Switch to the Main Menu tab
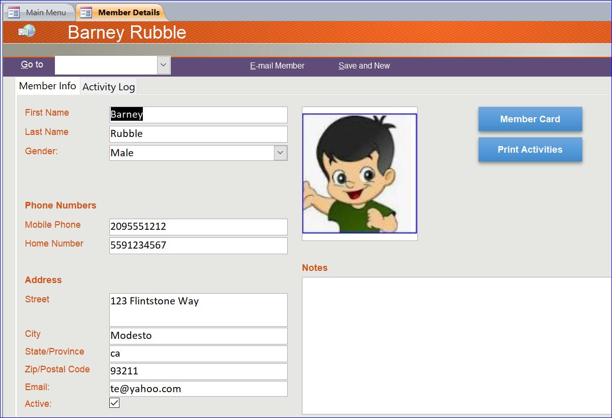Screen dimensions: 612x418 pos(39,12)
